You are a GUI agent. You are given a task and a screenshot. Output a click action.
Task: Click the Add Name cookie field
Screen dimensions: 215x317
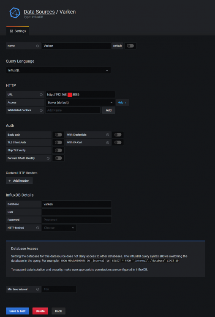coord(73,110)
